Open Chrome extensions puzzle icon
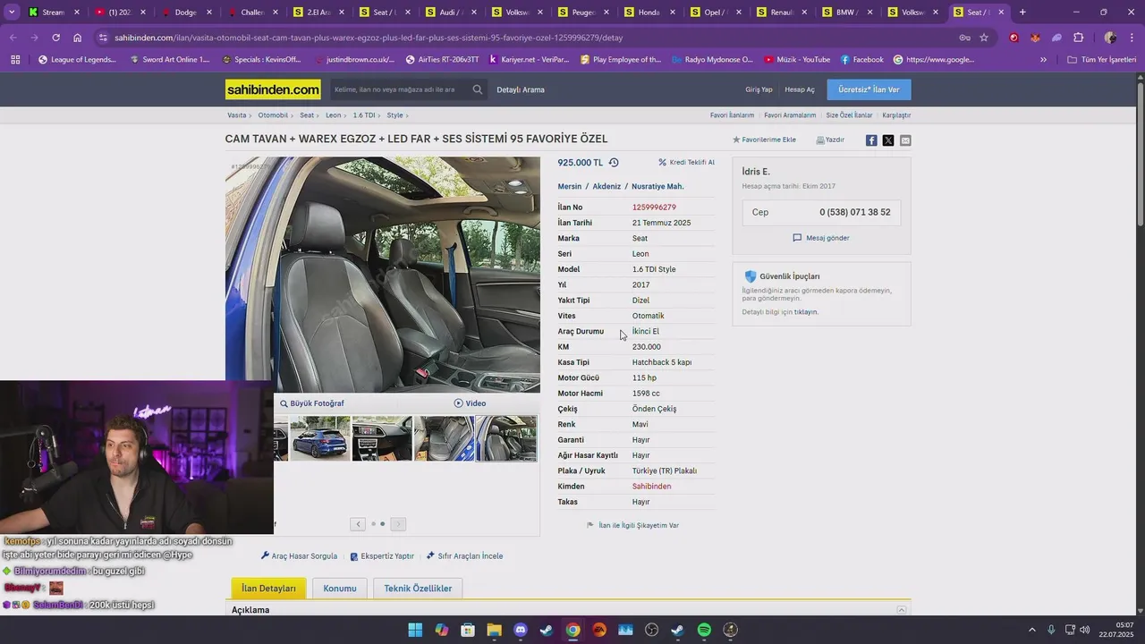This screenshot has height=644, width=1145. [x=1078, y=38]
